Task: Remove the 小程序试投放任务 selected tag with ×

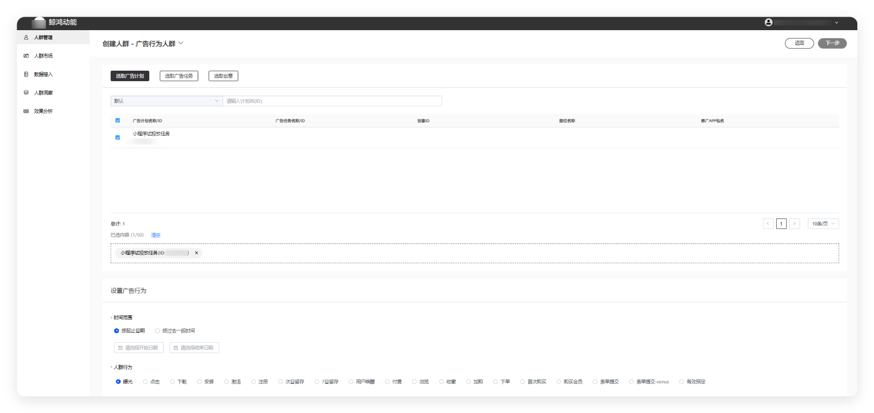Action: (196, 253)
